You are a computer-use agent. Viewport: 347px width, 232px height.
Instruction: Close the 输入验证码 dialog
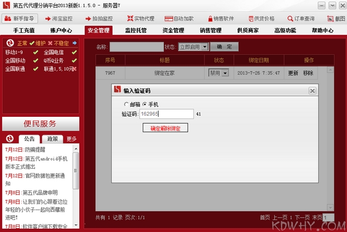point(312,91)
